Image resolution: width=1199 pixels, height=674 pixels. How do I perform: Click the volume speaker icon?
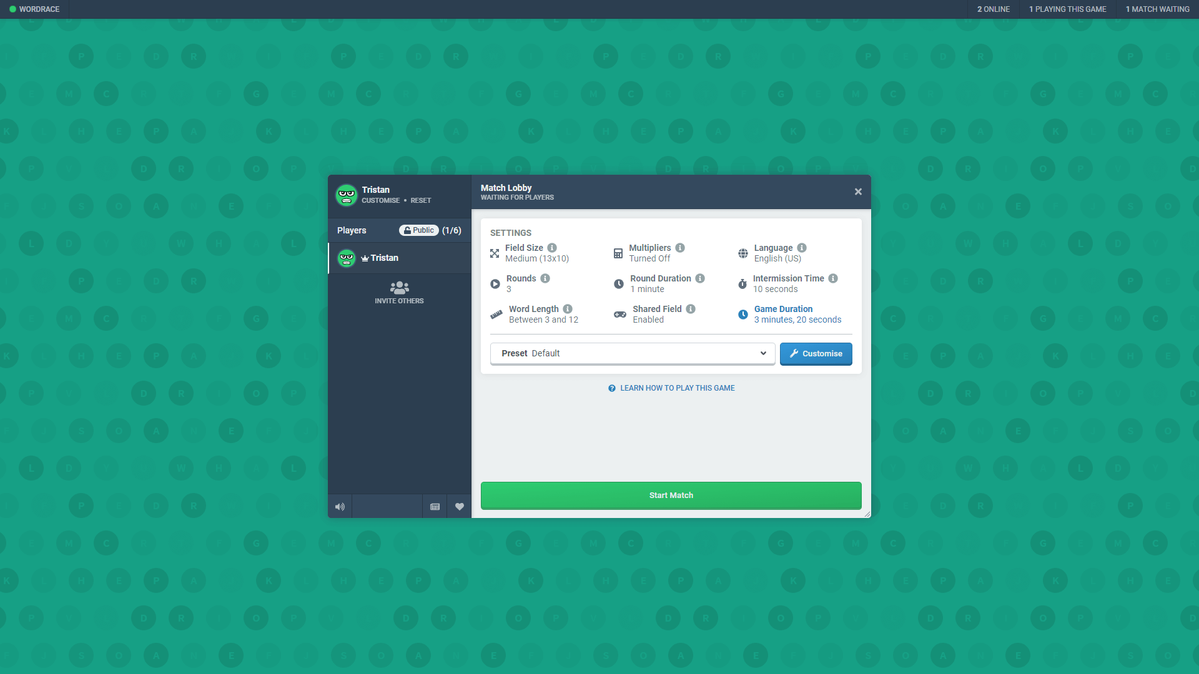point(340,506)
